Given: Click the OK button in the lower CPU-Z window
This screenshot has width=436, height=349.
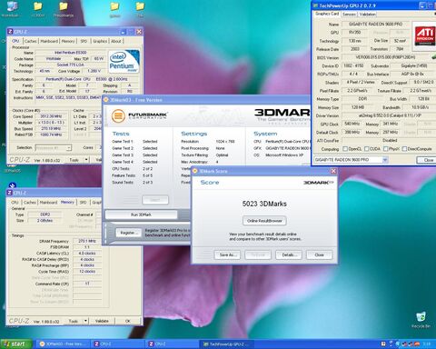Looking at the screenshot, I should (128, 321).
